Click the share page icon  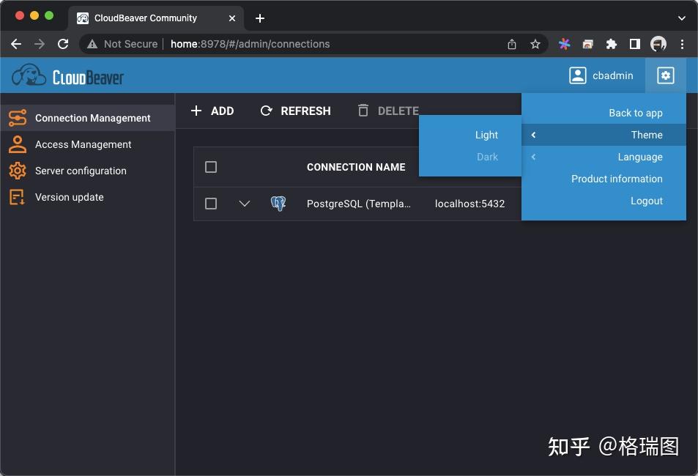[512, 44]
